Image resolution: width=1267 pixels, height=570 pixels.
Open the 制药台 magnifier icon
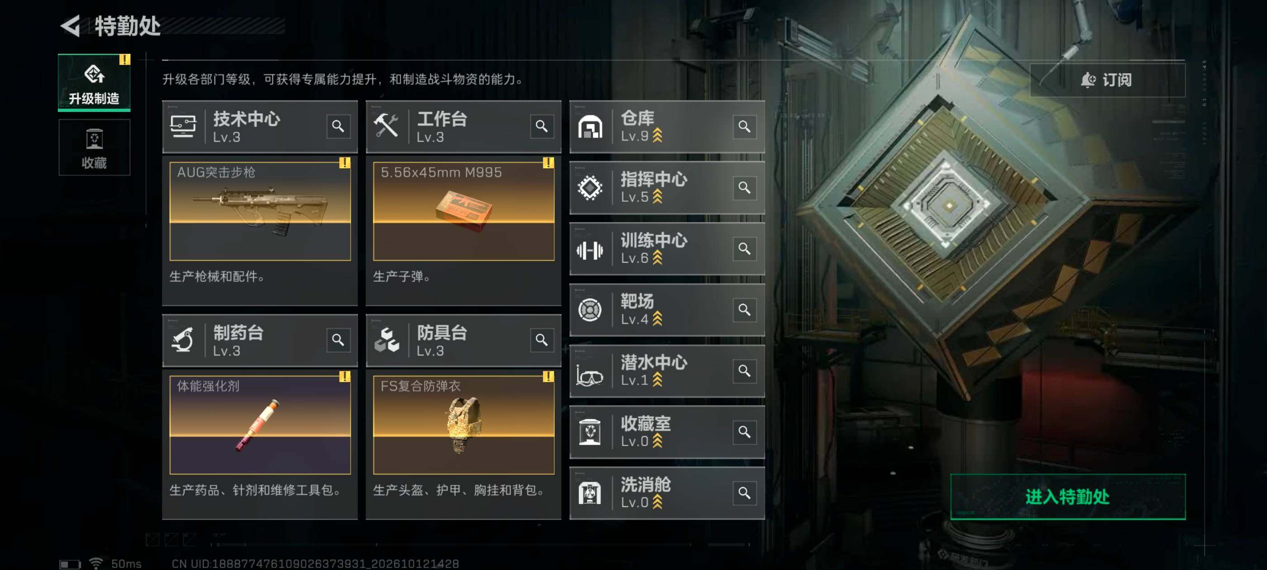click(338, 340)
